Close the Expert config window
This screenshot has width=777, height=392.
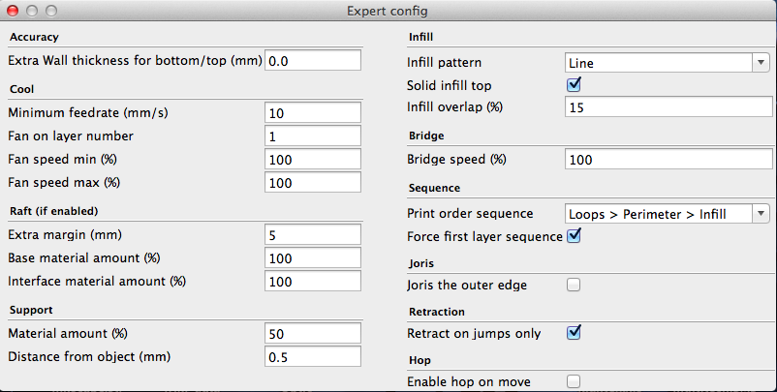click(x=13, y=12)
